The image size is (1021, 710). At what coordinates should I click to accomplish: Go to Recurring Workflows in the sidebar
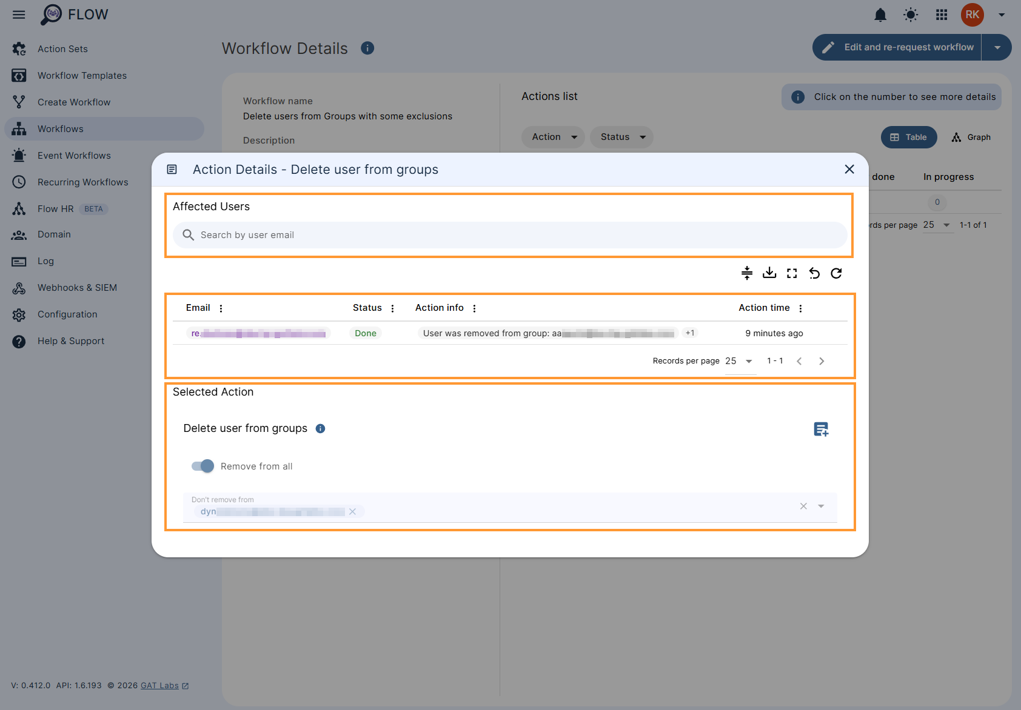82,182
